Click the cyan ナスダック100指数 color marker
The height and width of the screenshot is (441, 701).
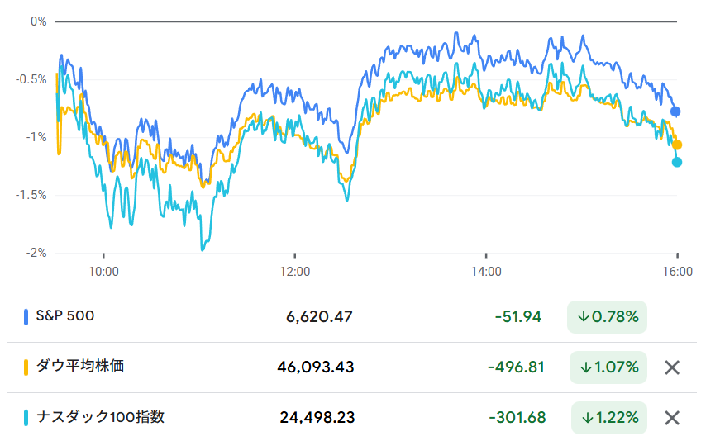coord(26,417)
